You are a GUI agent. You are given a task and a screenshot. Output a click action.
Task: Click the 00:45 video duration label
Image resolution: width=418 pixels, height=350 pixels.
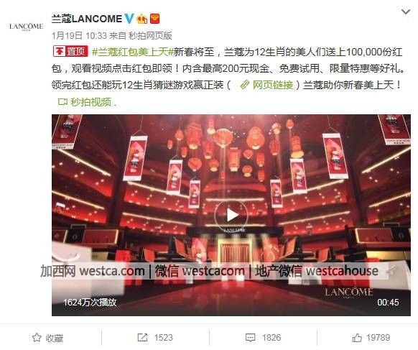pos(388,303)
